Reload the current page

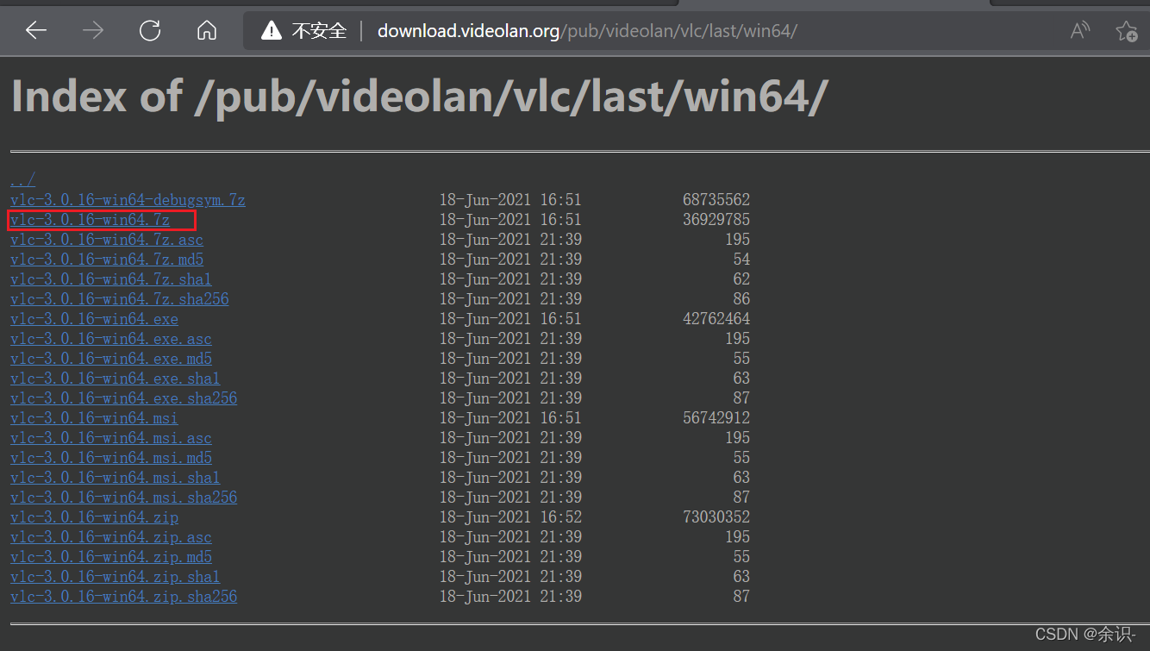(150, 31)
